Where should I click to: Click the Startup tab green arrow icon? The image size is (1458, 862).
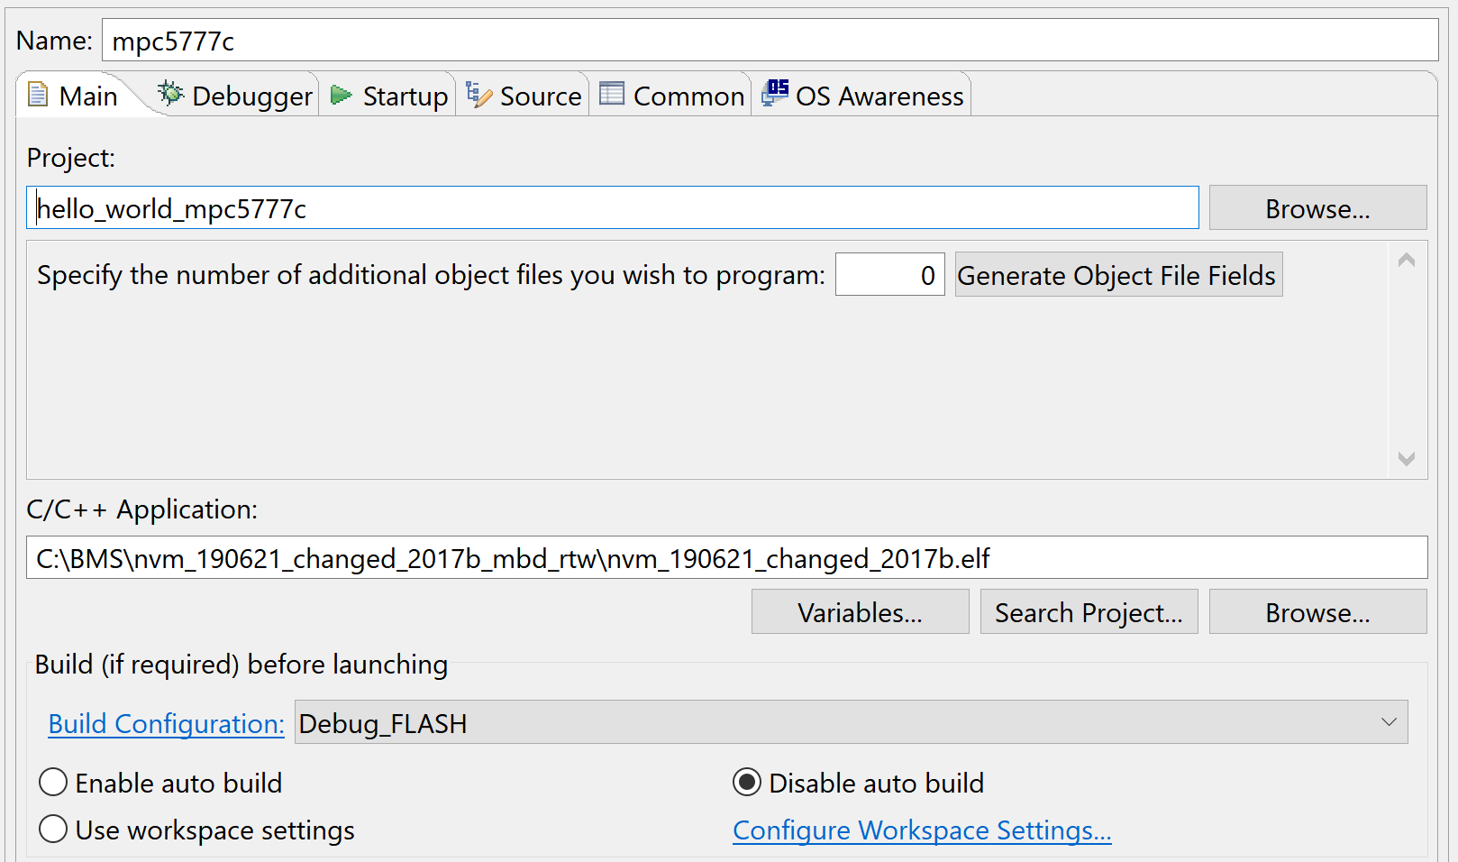click(342, 95)
